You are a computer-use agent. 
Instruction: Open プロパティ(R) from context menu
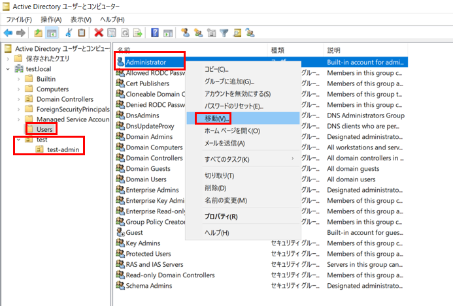243,217
